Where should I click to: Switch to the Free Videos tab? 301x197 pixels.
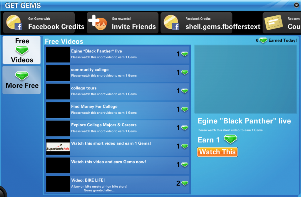[22, 50]
